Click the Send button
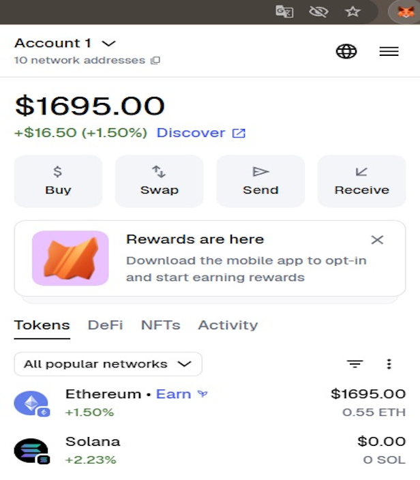 260,181
